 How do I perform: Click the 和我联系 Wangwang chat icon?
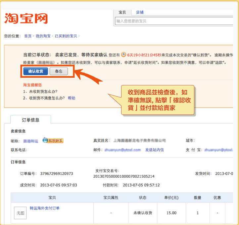point(53,140)
